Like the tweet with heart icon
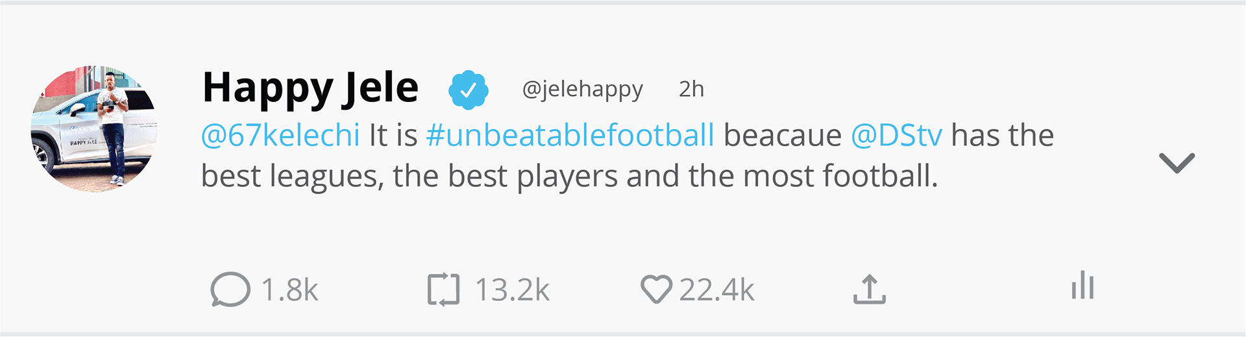This screenshot has height=337, width=1246. 656,290
